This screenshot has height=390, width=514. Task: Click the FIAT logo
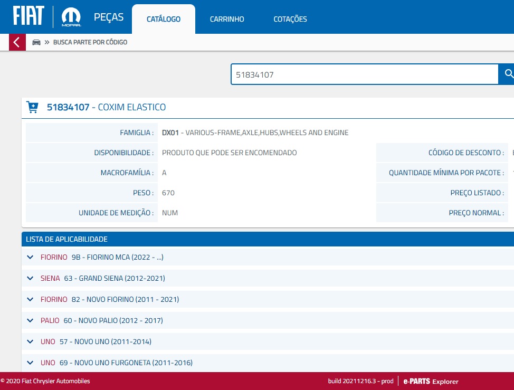click(x=28, y=17)
